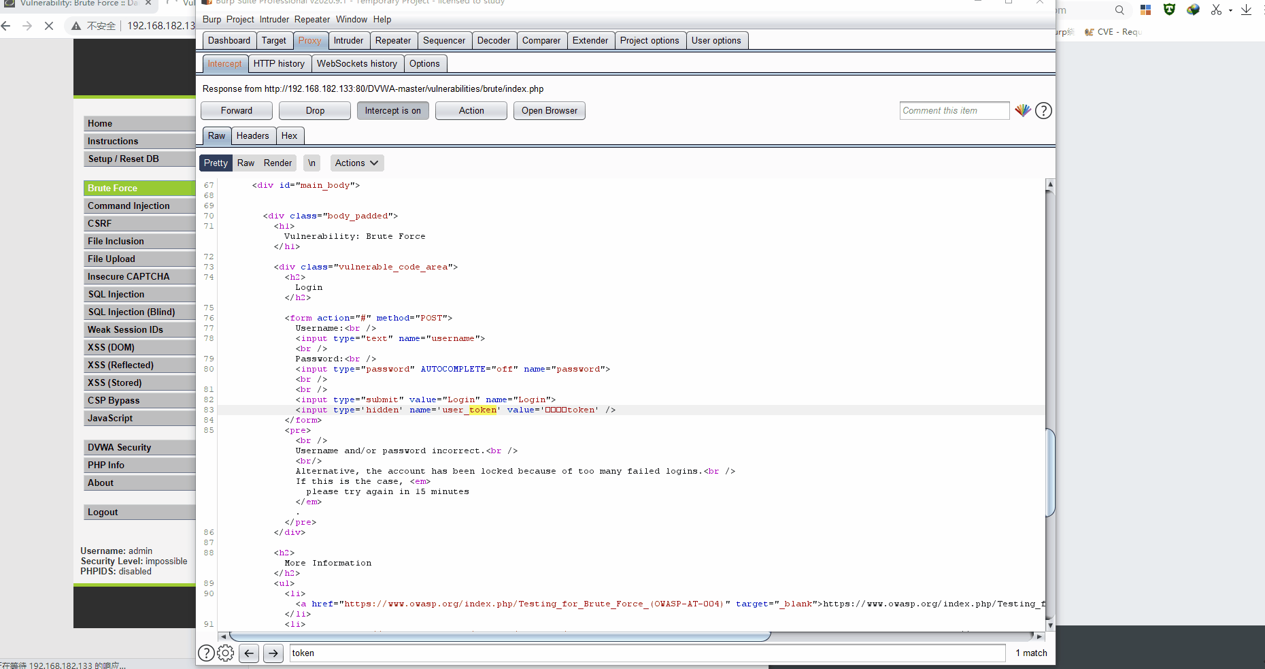Open the HTTP history tab
Screen dimensions: 1265x669
279,64
